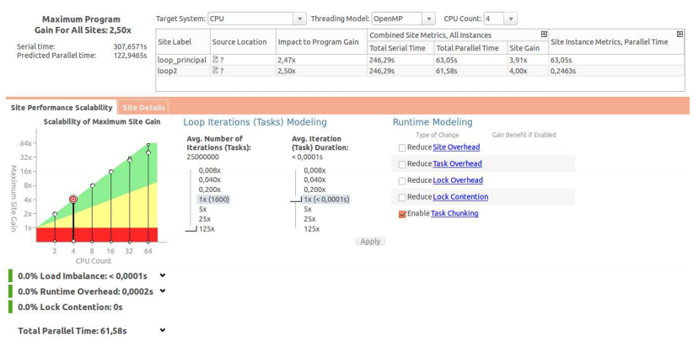
Task: Switch to the Site Details tab
Action: point(143,108)
